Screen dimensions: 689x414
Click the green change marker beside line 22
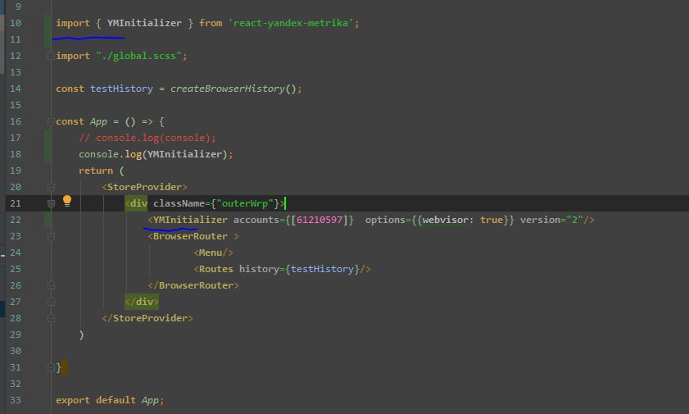point(48,220)
